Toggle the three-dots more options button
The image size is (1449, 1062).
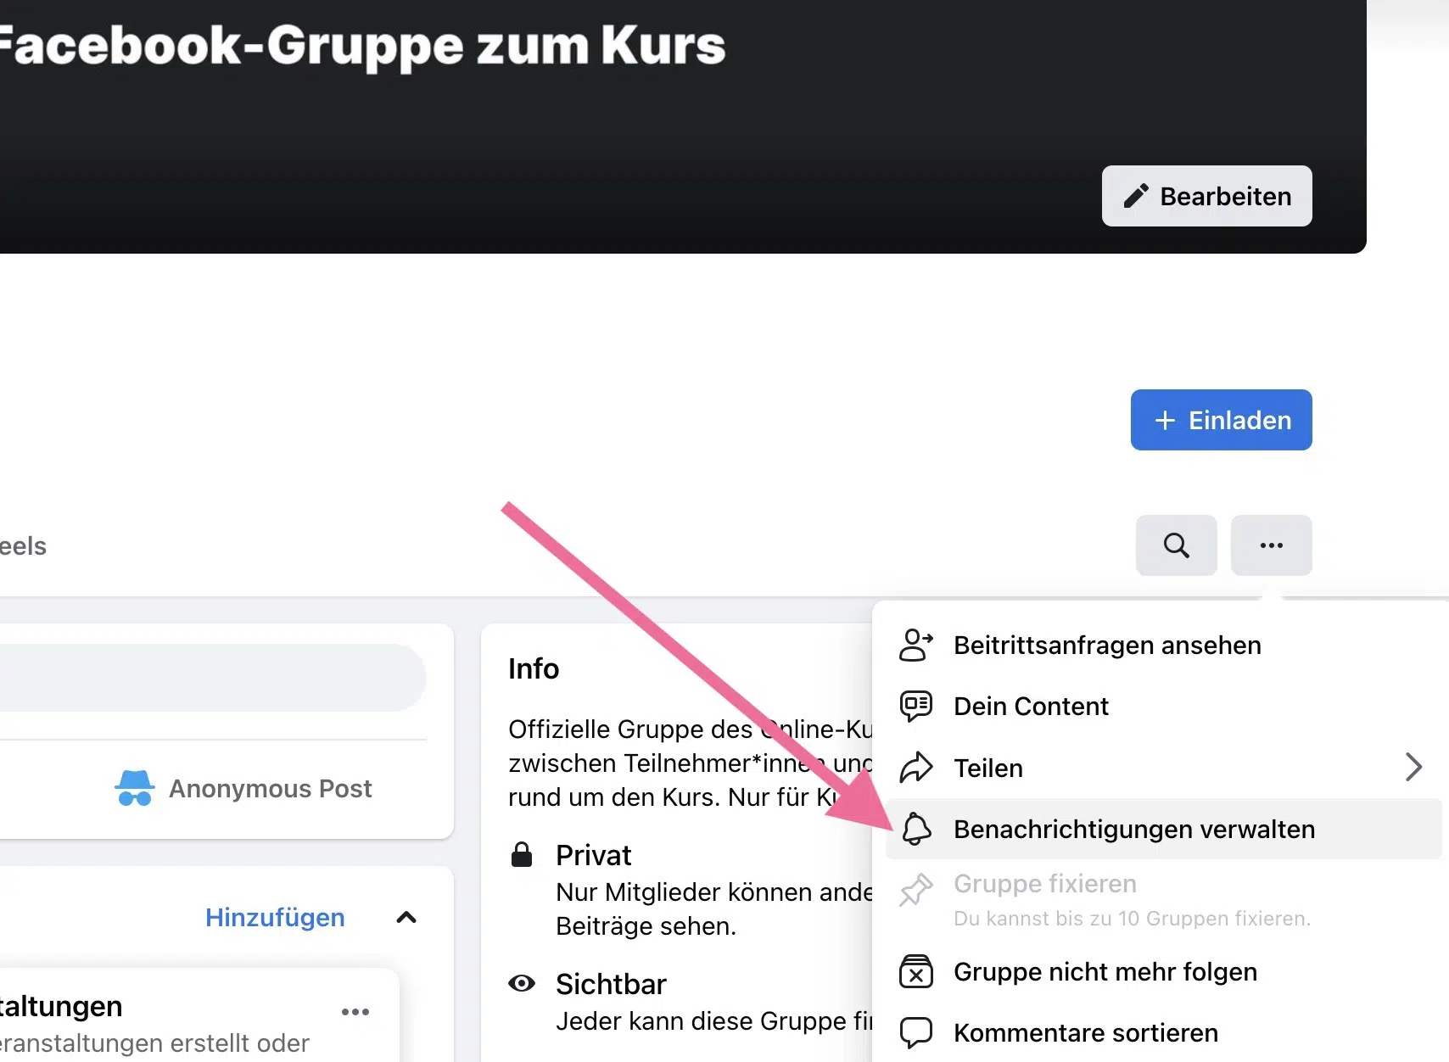pos(1271,545)
